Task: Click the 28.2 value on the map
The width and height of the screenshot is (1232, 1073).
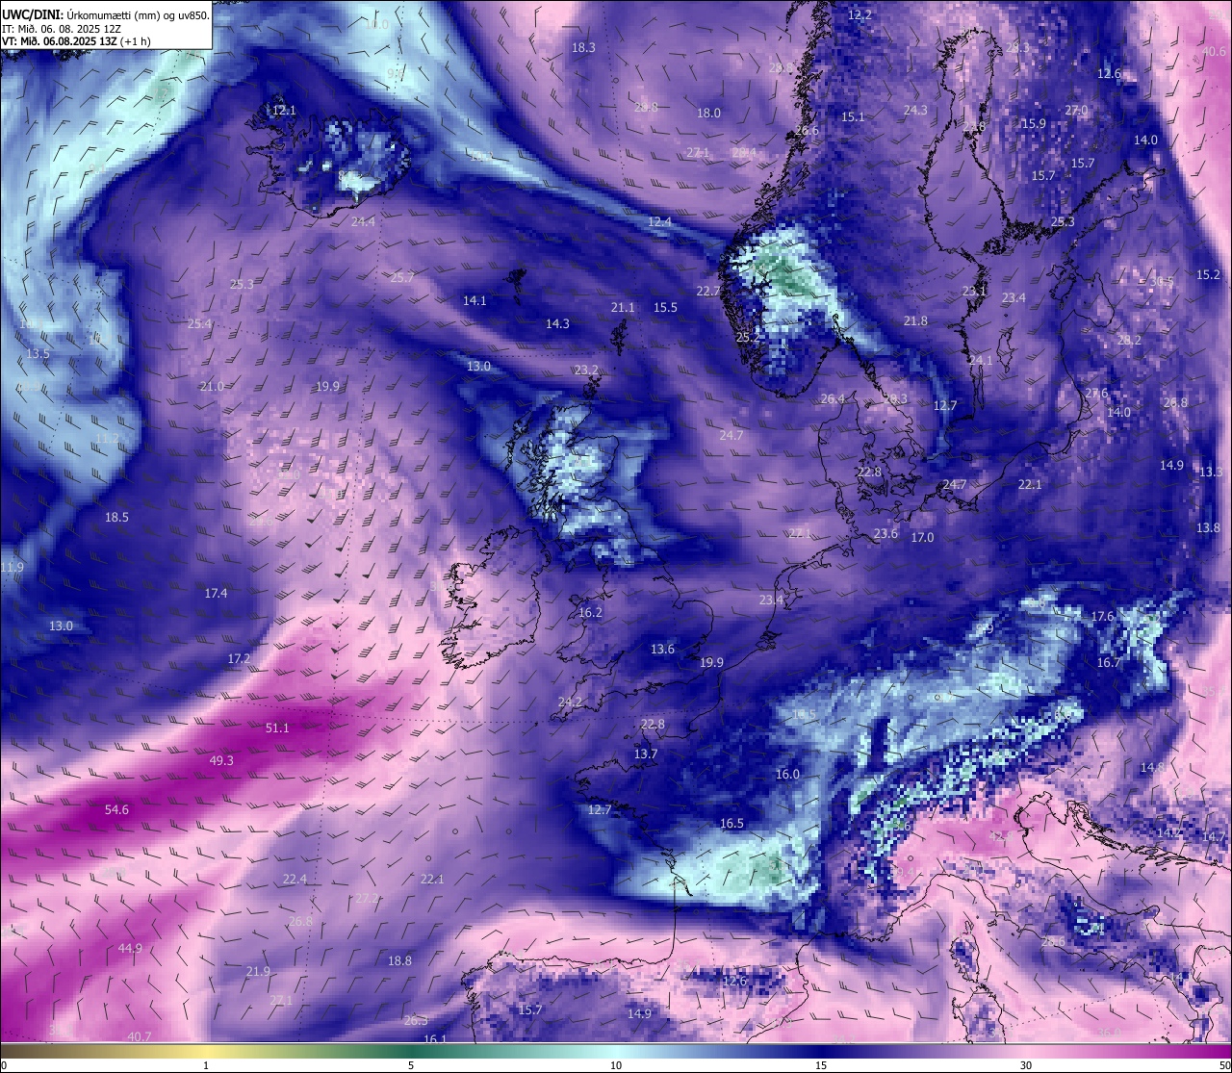Action: [1129, 340]
